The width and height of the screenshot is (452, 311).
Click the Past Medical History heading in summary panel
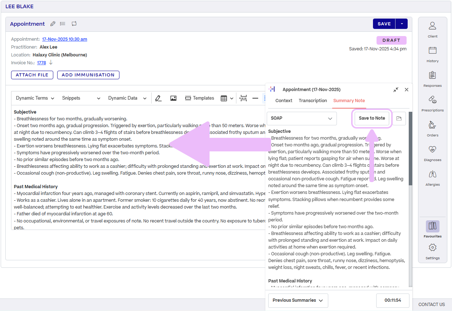(290, 281)
